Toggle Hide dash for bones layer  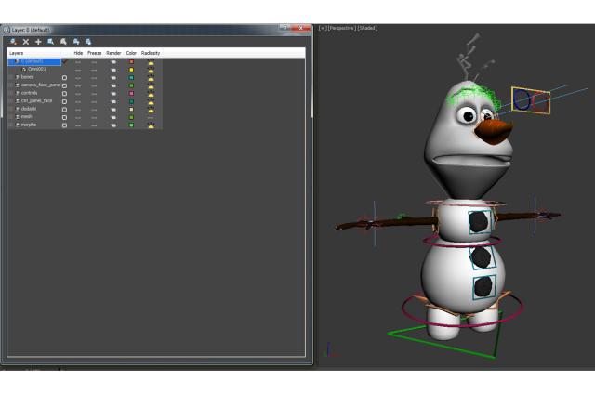click(x=78, y=78)
